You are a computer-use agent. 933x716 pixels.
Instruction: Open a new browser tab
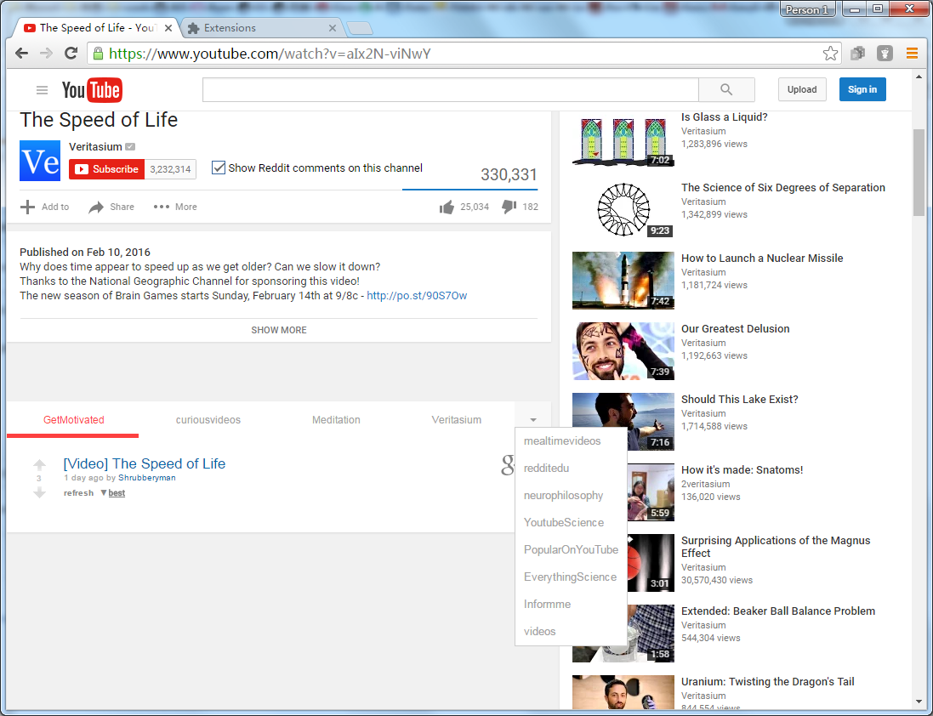point(360,28)
